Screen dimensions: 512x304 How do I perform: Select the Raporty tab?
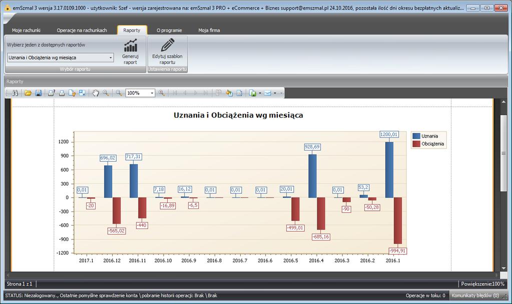point(132,30)
